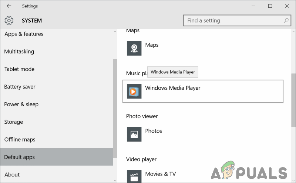Screen dimensions: 296x183
Task: Type in the Find a setting box
Action: (x=233, y=20)
